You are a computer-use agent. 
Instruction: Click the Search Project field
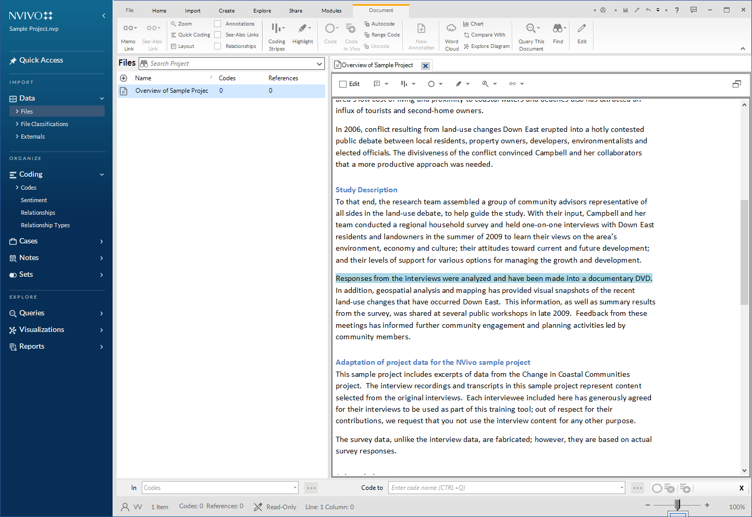point(231,64)
